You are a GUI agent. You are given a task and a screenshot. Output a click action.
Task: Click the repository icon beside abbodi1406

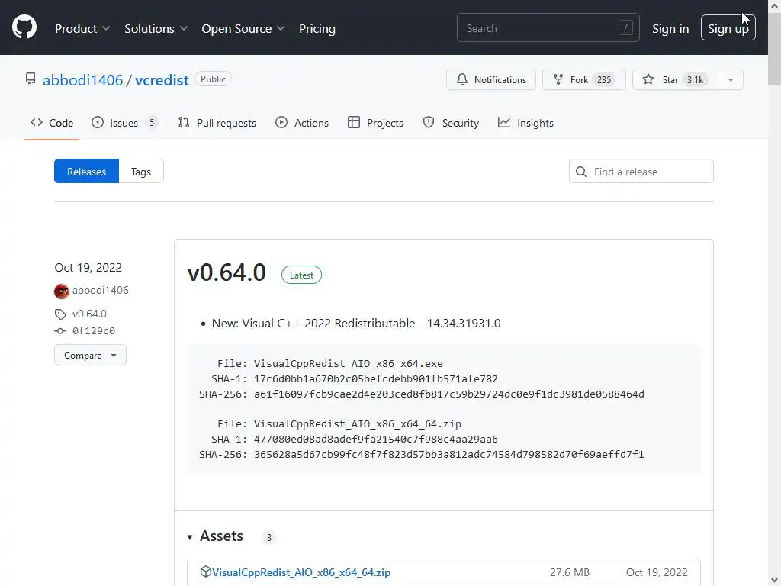coord(31,79)
